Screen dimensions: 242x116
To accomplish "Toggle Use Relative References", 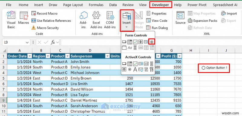I will [x=51, y=21].
